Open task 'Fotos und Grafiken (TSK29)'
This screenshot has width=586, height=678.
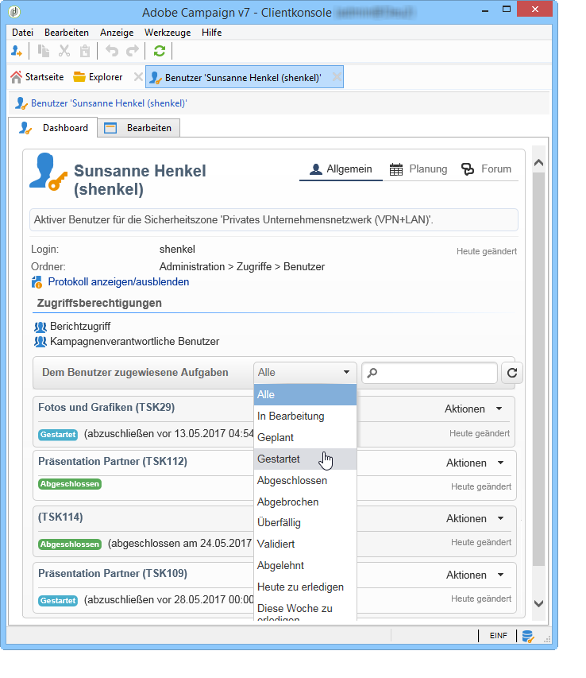pyautogui.click(x=106, y=407)
